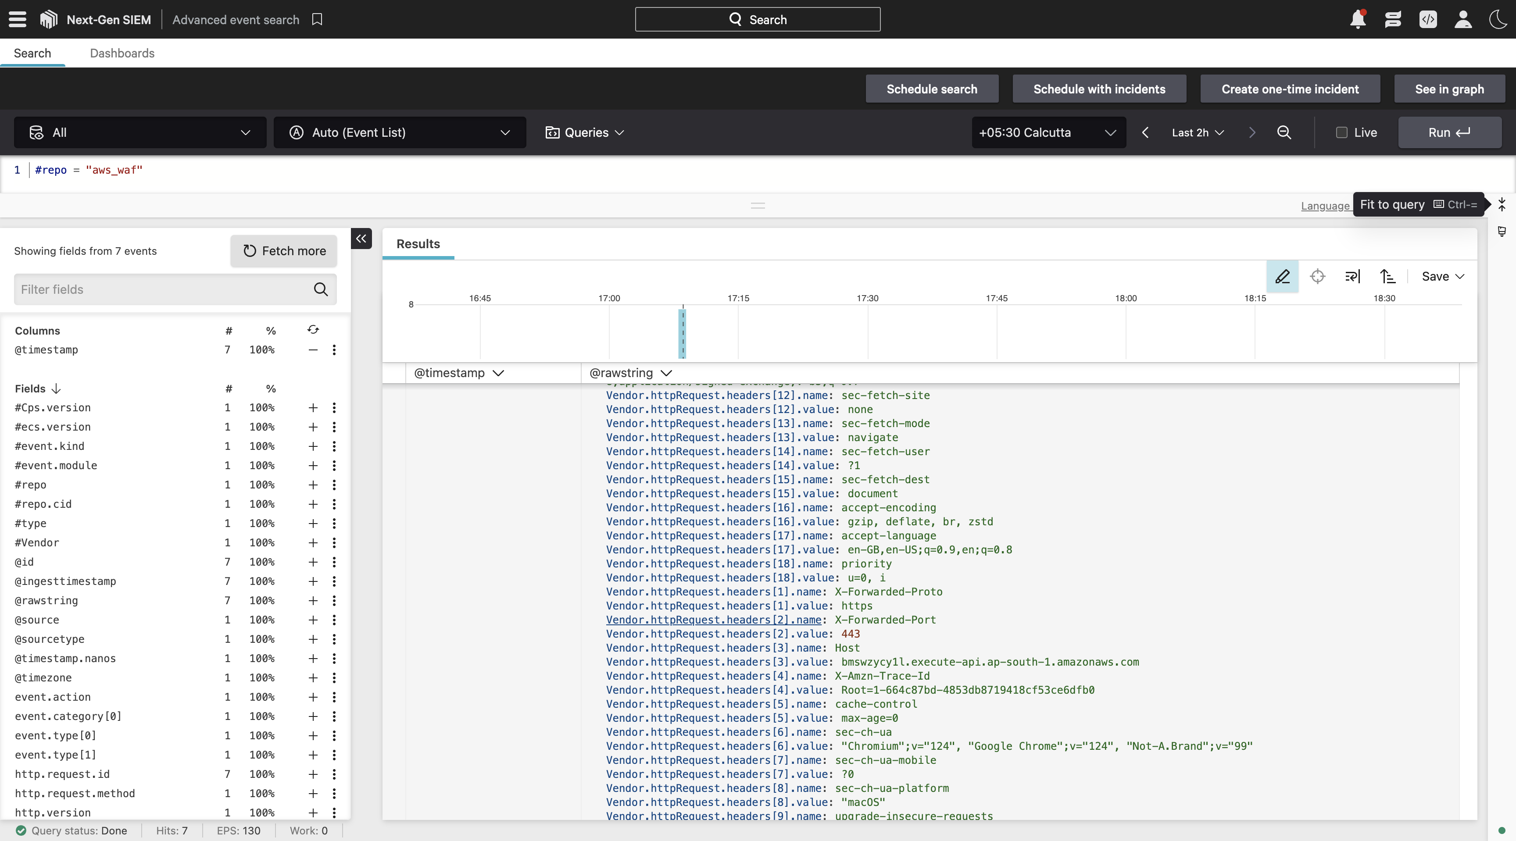The width and height of the screenshot is (1516, 841).
Task: Open the notifications bell
Action: pos(1358,19)
